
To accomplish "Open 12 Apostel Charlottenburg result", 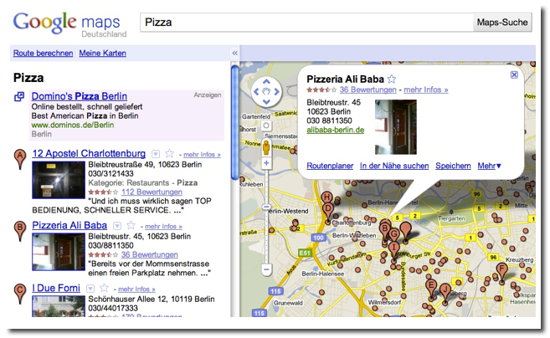I will click(89, 154).
